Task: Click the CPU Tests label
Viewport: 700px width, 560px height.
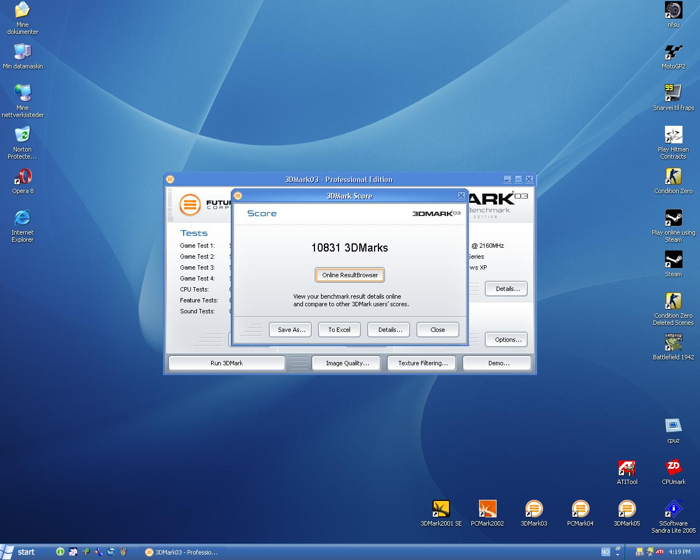Action: tap(194, 289)
